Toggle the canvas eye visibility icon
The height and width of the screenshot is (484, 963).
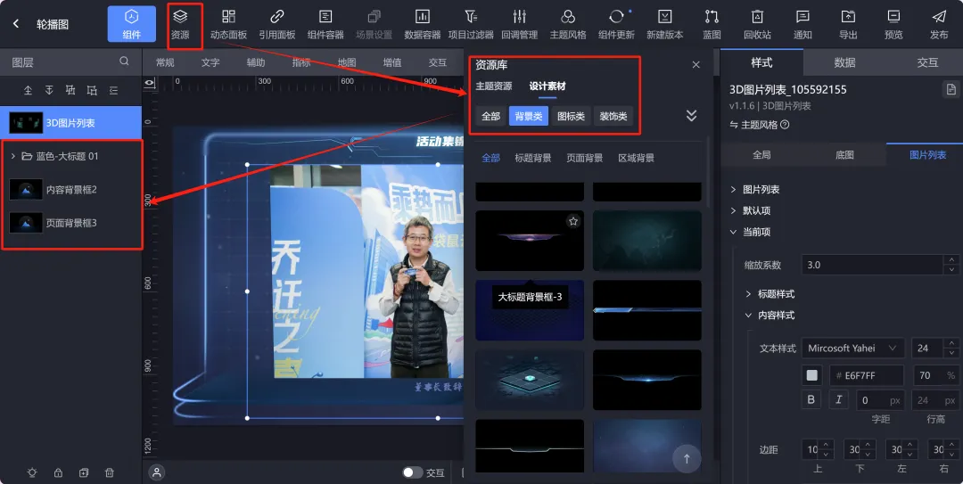point(149,82)
